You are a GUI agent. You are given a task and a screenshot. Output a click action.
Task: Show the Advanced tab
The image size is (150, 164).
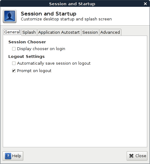pos(110,32)
